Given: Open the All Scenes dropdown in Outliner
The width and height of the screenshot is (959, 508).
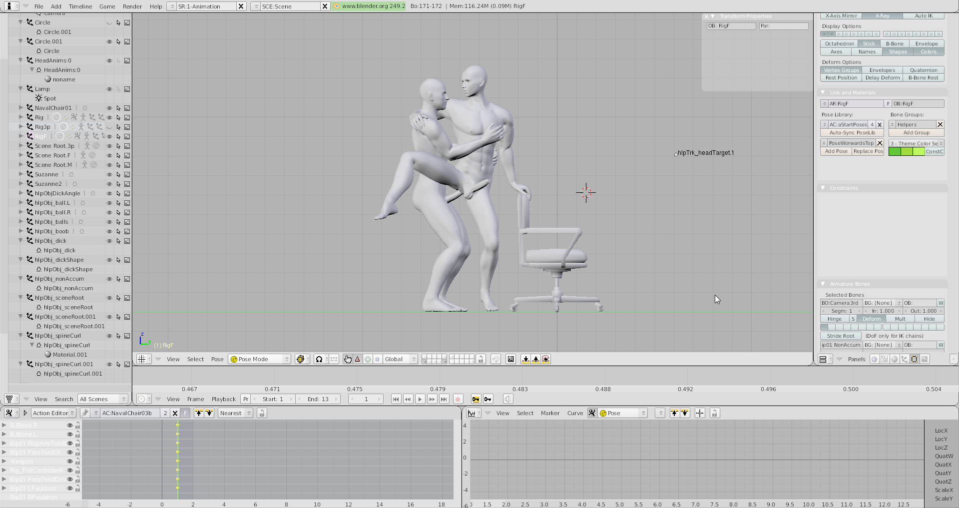Looking at the screenshot, I should [x=103, y=399].
